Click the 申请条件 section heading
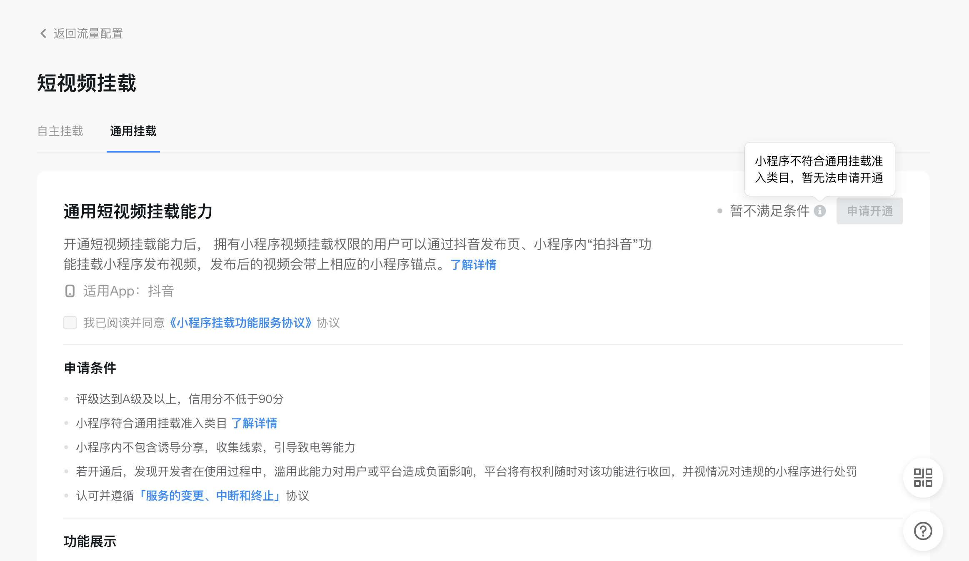Viewport: 969px width, 561px height. click(90, 368)
